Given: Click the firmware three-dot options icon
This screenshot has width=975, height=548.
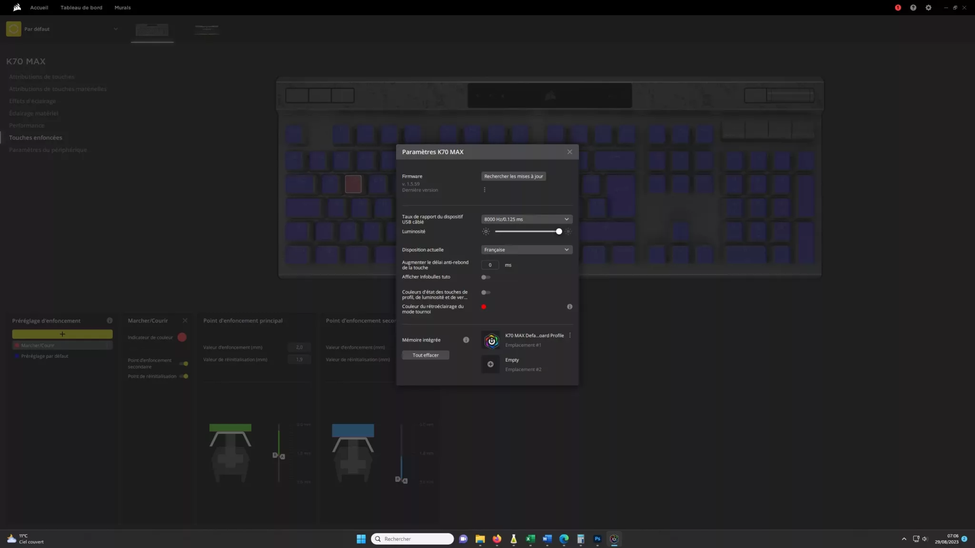Looking at the screenshot, I should click(485, 190).
